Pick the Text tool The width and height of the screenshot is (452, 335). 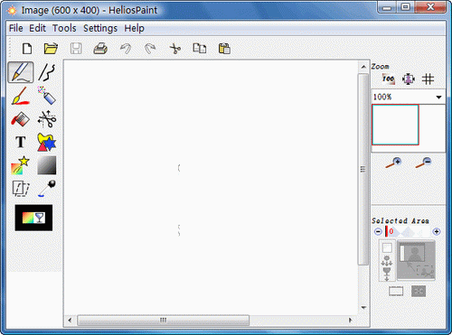click(21, 142)
